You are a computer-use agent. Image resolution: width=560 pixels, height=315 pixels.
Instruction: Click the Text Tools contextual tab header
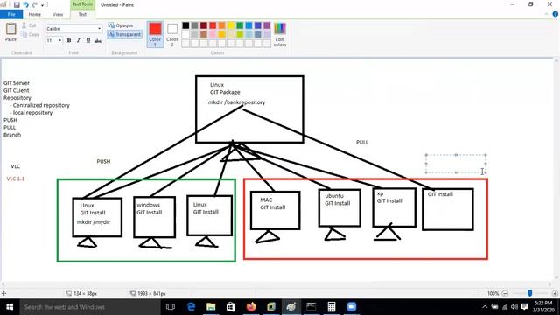pos(82,4)
